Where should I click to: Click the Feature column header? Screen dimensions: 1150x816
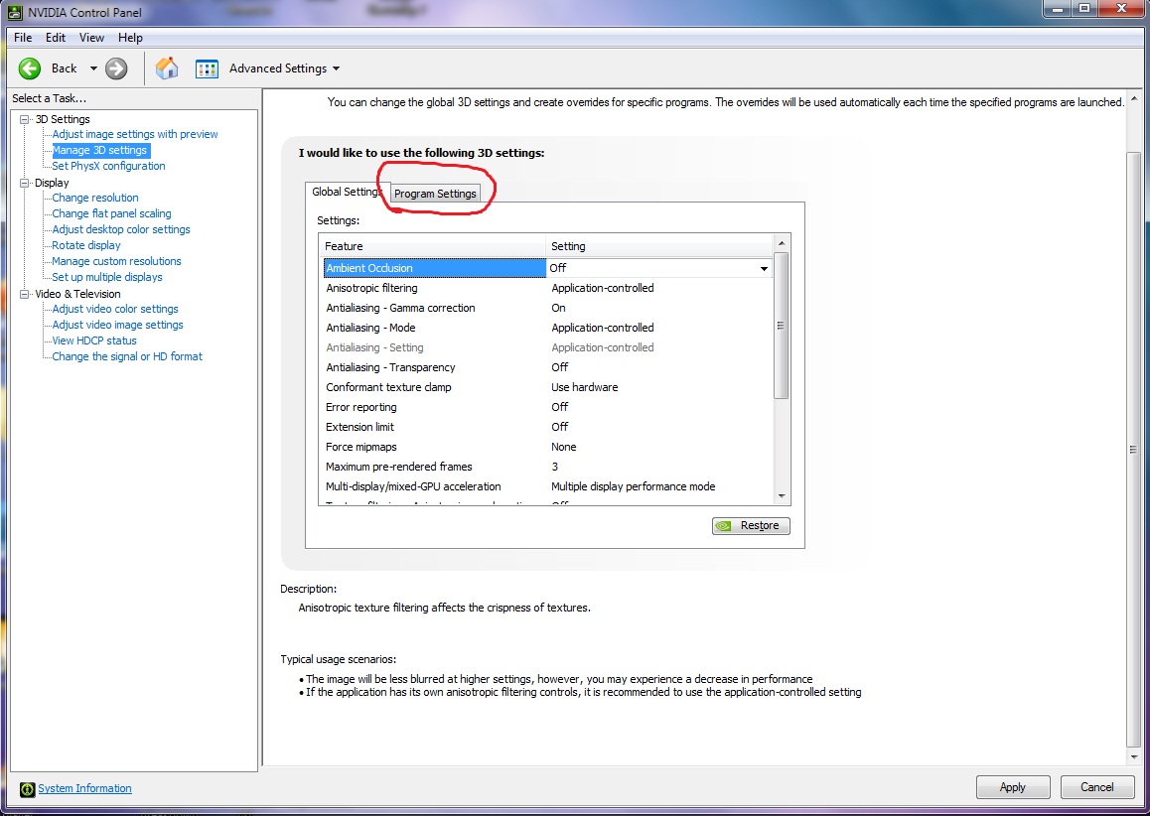tap(433, 246)
